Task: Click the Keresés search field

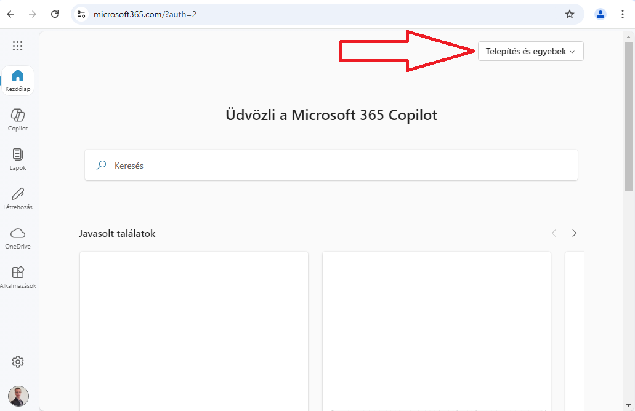Action: 331,165
